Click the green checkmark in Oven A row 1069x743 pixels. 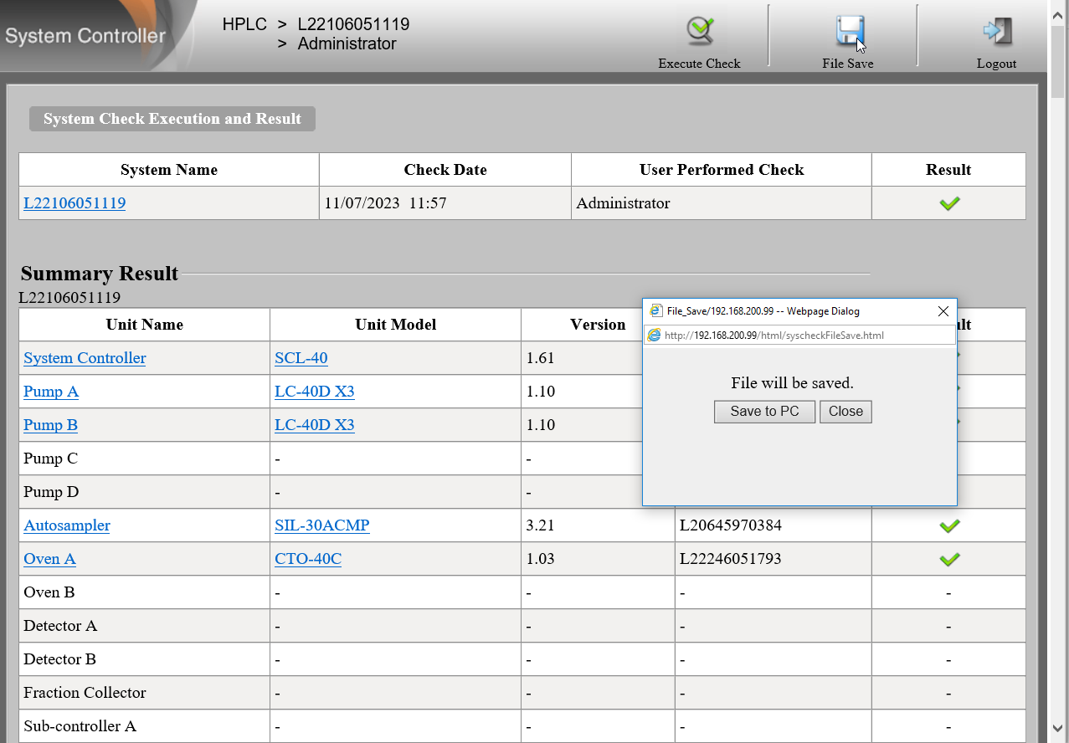coord(949,559)
